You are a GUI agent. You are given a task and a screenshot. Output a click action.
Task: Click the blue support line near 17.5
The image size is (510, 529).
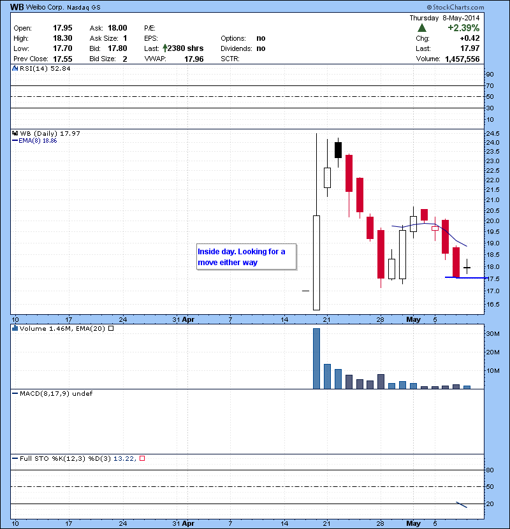tap(466, 278)
